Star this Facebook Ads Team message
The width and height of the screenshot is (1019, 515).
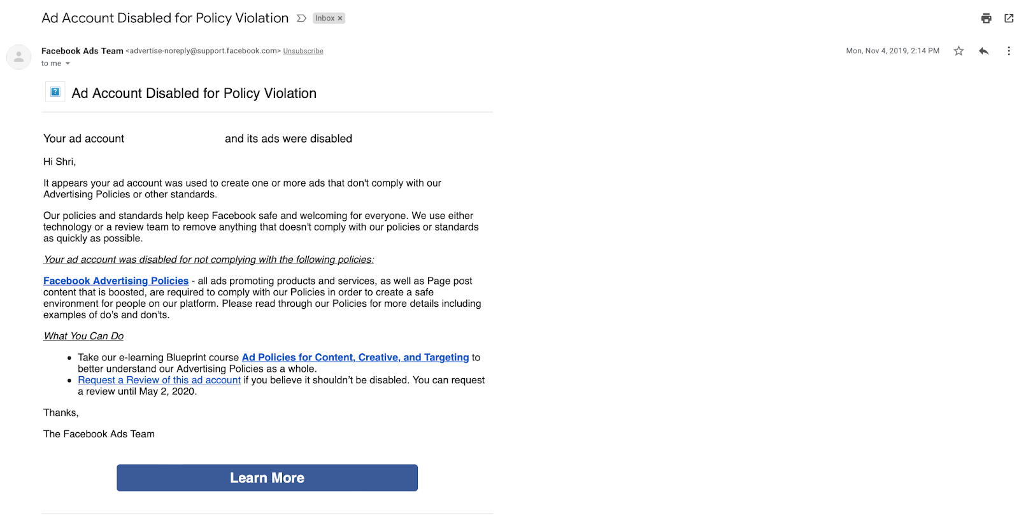pos(958,51)
